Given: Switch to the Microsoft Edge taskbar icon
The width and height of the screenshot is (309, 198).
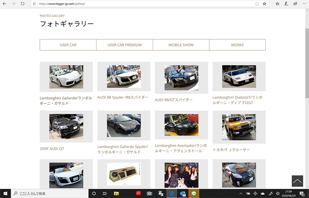Looking at the screenshot, I should (x=171, y=193).
